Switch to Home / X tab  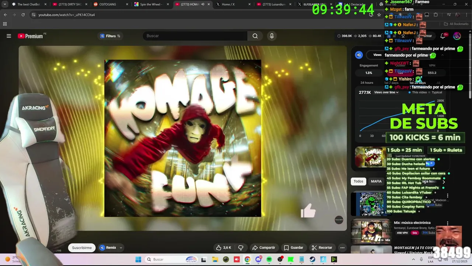233,4
